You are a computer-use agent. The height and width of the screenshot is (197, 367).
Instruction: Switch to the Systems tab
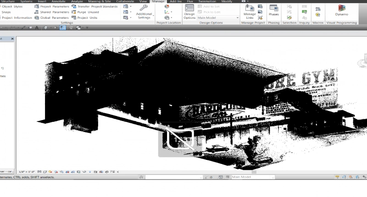click(26, 1)
